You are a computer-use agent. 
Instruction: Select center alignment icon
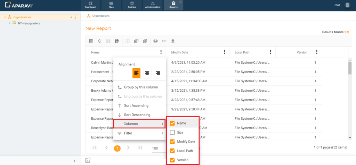[147, 73]
